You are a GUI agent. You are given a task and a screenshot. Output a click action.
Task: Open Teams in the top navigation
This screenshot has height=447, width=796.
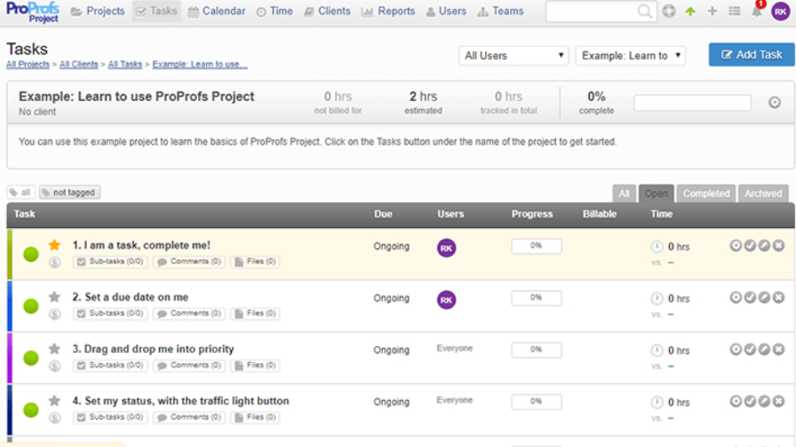[500, 12]
